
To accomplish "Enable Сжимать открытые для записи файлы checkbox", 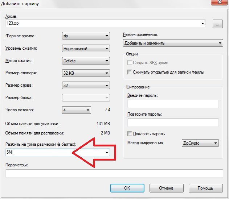I will 130,72.
